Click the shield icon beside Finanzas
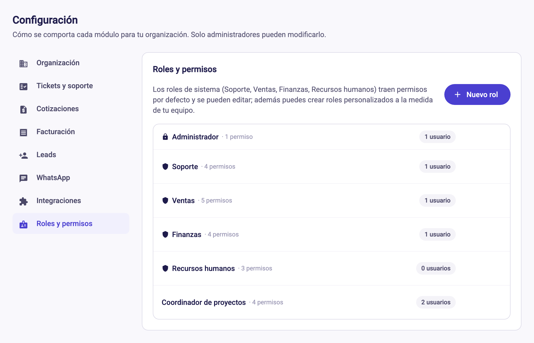Image resolution: width=534 pixels, height=343 pixels. coord(165,234)
